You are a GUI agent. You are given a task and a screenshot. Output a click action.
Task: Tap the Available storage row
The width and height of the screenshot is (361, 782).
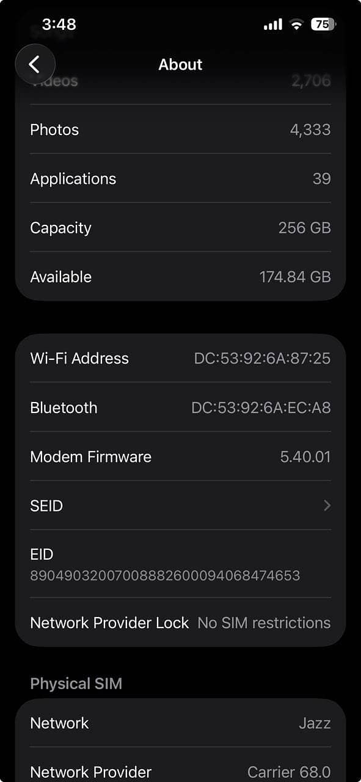tap(180, 276)
